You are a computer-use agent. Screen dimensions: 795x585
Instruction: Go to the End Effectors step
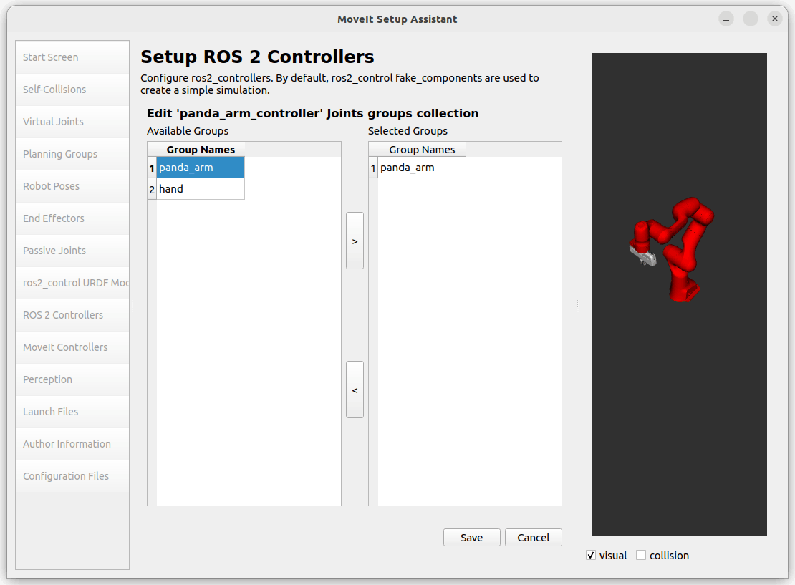point(72,218)
